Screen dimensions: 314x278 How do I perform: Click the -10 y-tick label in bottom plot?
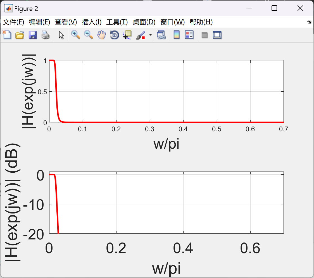[34, 205]
